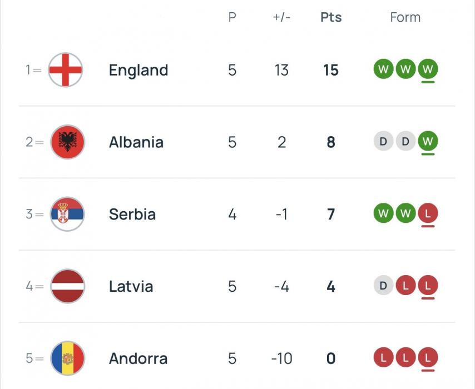Open the Andorra team page

click(x=138, y=358)
